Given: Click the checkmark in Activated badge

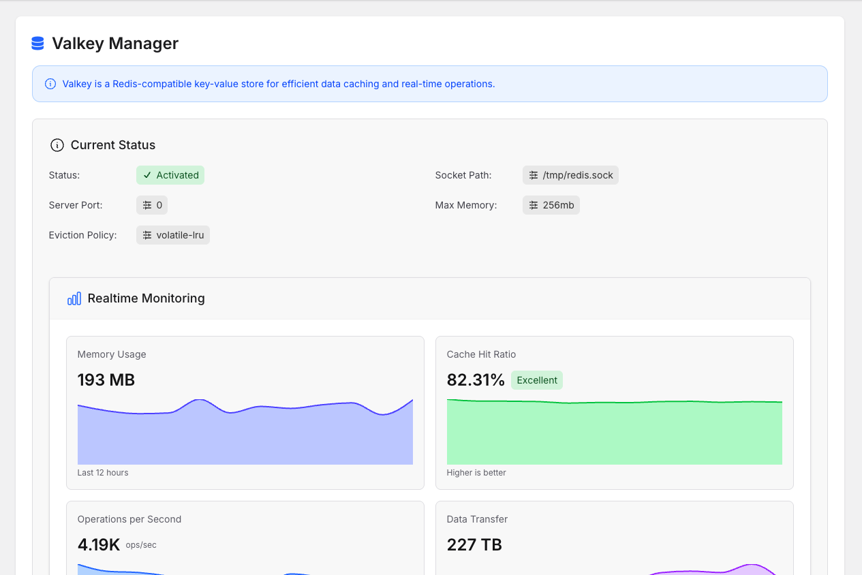Looking at the screenshot, I should [x=147, y=175].
